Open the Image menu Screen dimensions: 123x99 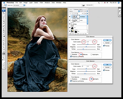coord(25,3)
